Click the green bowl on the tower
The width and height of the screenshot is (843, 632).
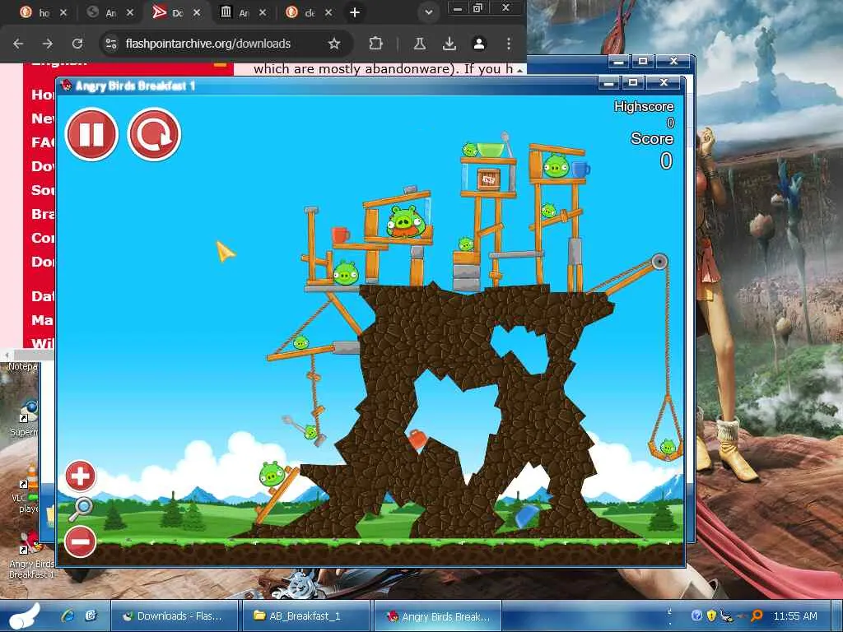point(491,150)
